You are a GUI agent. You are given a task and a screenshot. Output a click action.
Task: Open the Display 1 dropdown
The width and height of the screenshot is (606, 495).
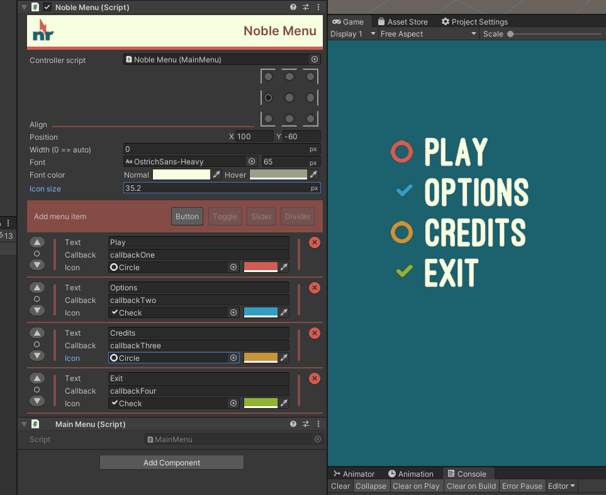coord(352,34)
